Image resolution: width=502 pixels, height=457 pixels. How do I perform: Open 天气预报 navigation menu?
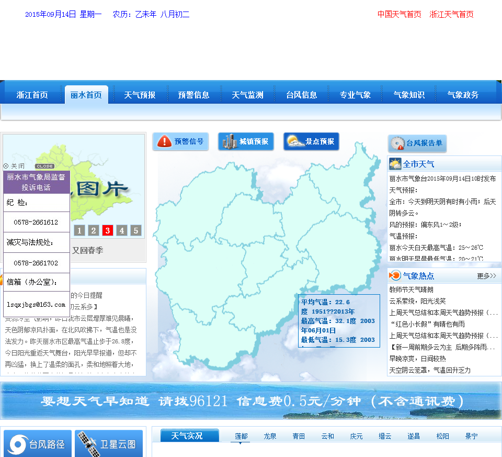(140, 95)
